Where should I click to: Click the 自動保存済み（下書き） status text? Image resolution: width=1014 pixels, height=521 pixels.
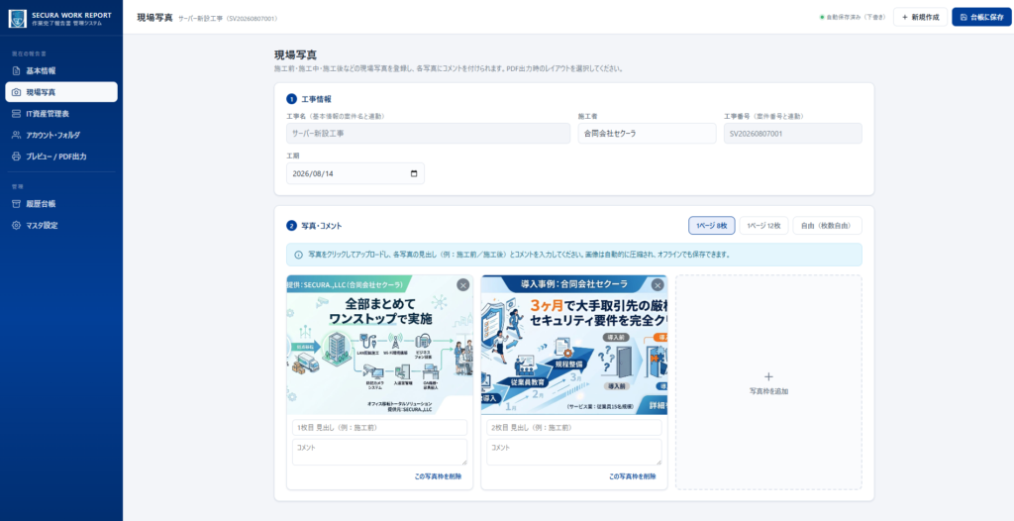tap(855, 18)
